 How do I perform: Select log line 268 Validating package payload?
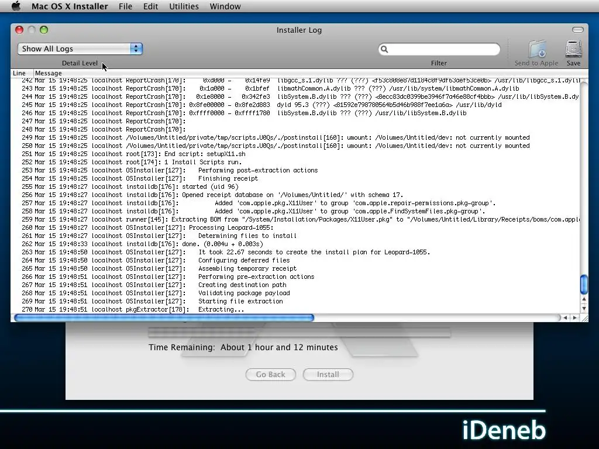coord(295,293)
